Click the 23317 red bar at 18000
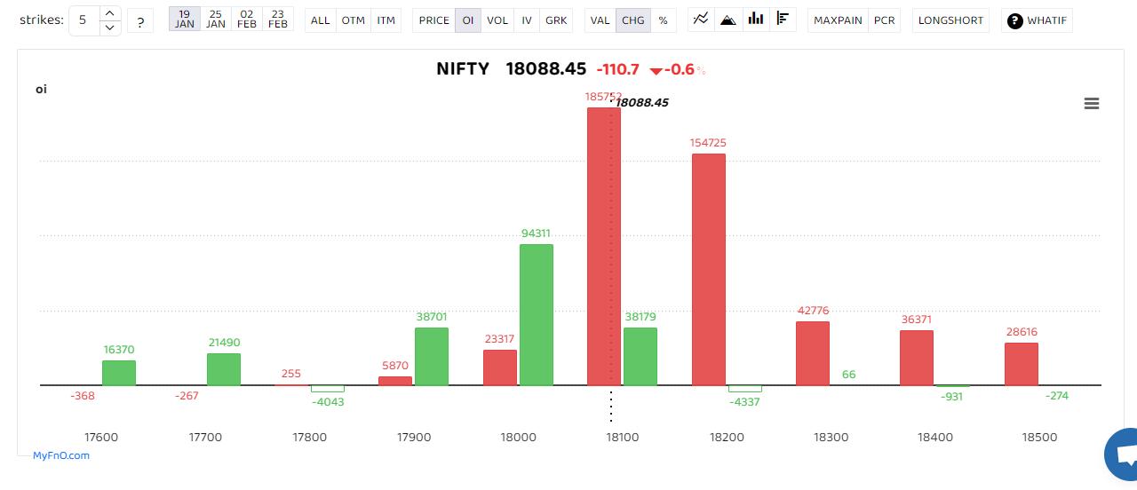The image size is (1137, 490). pos(500,367)
